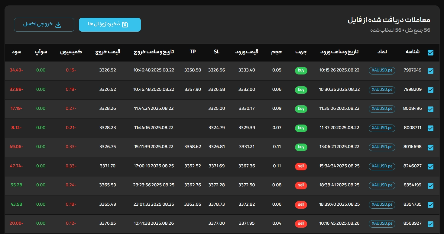444x234 pixels.
Task: Click the کمیسیون column header
Action: tap(71, 52)
